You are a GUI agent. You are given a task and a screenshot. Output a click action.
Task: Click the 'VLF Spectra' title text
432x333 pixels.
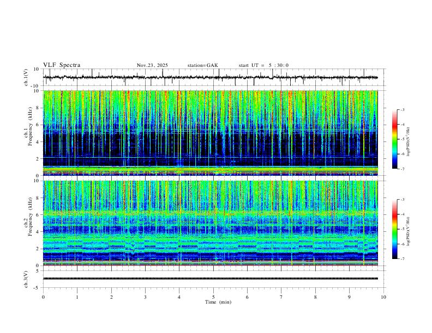[62, 65]
